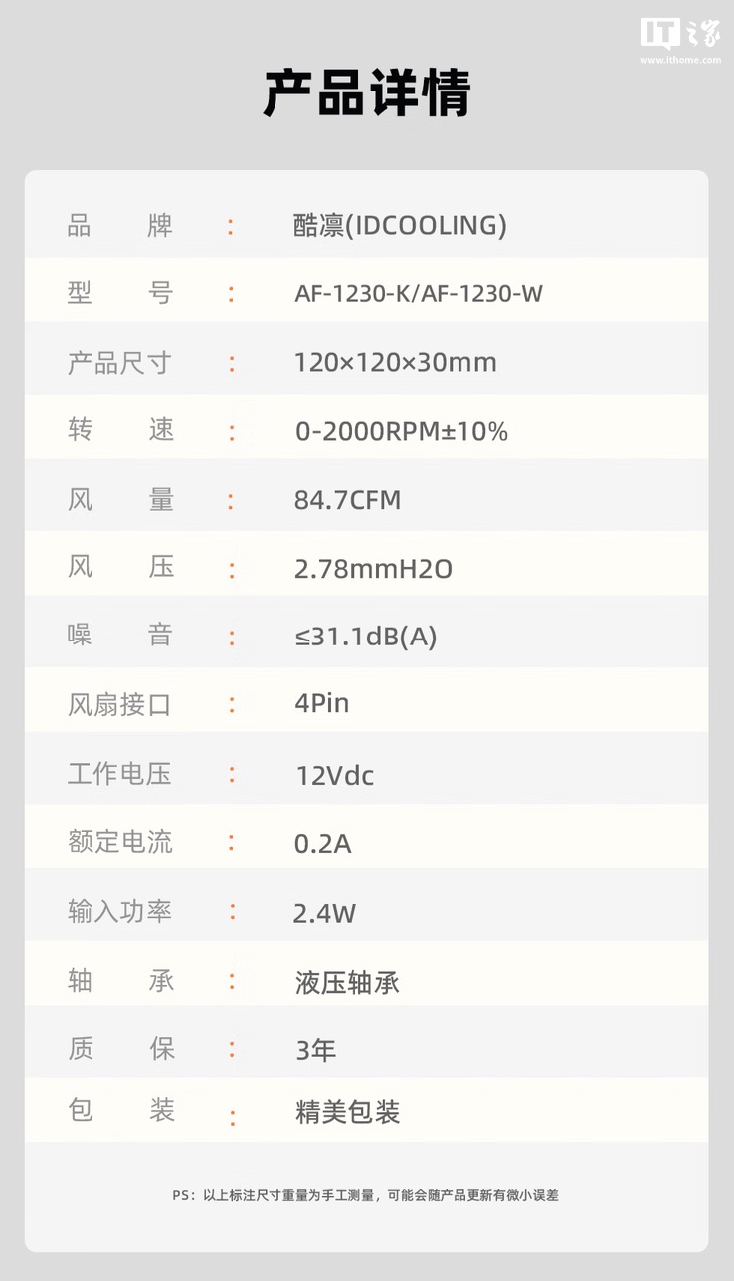This screenshot has height=1281, width=734.
Task: Click the model number AF-1230-K/AF-1230-W
Action: 419,294
